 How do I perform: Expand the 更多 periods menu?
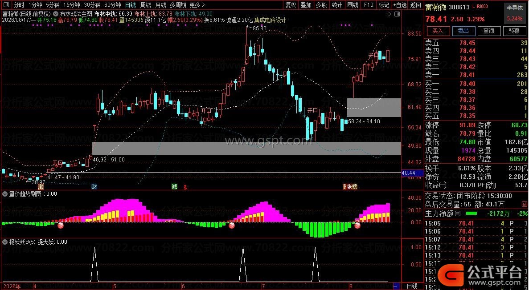tap(197, 5)
